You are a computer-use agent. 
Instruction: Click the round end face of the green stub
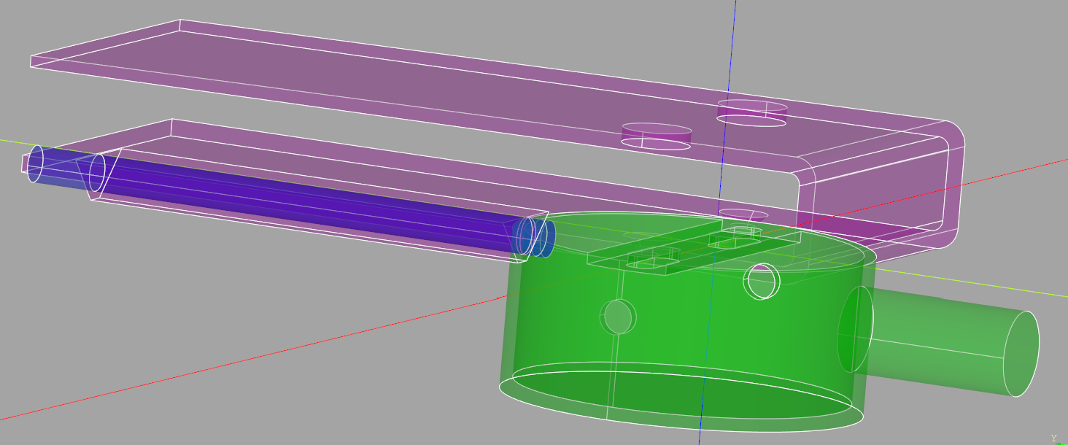click(1021, 354)
